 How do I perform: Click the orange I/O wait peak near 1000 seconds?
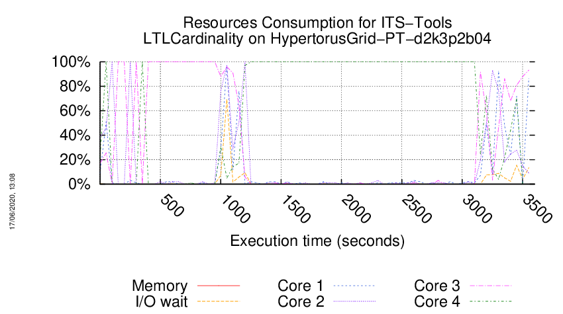(x=227, y=100)
